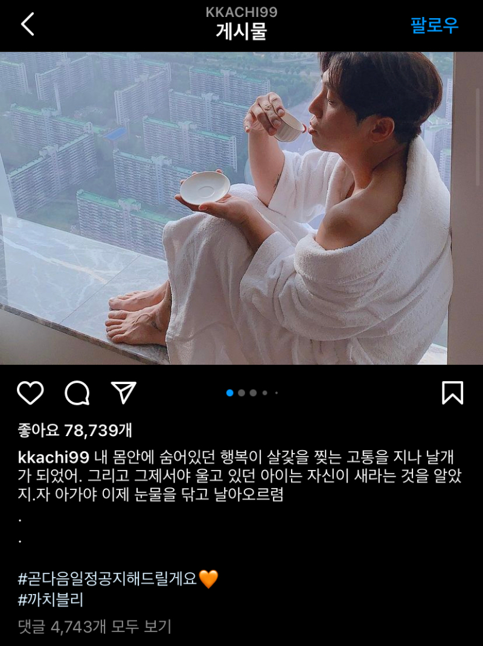Open kkachi99 profile from caption
This screenshot has width=483, height=646.
coord(54,457)
